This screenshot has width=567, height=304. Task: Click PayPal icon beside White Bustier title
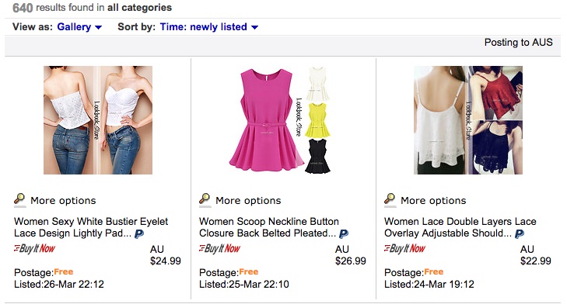139,234
